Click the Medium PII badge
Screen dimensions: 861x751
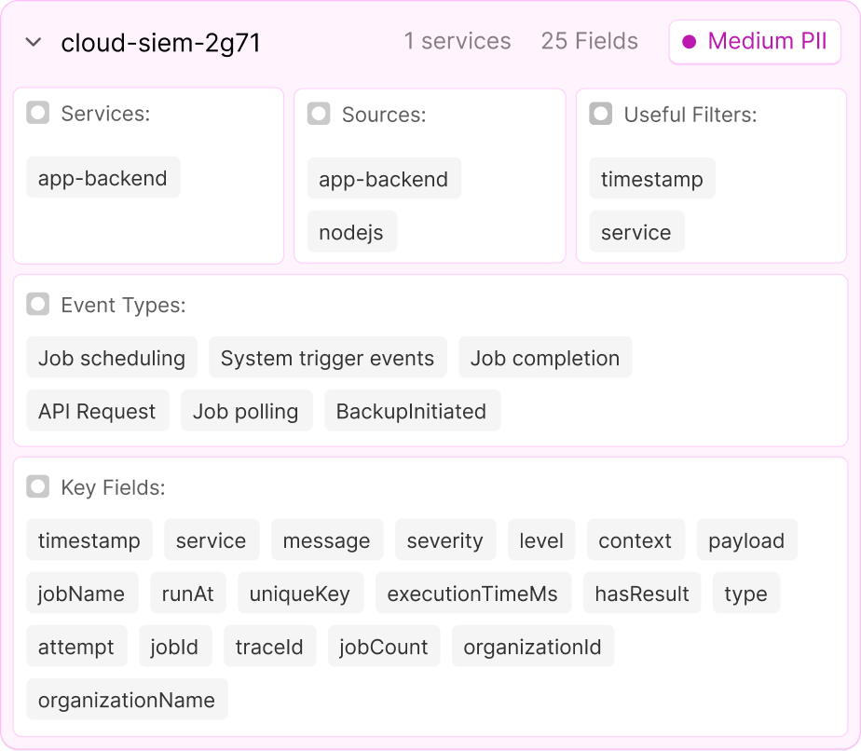[x=755, y=42]
